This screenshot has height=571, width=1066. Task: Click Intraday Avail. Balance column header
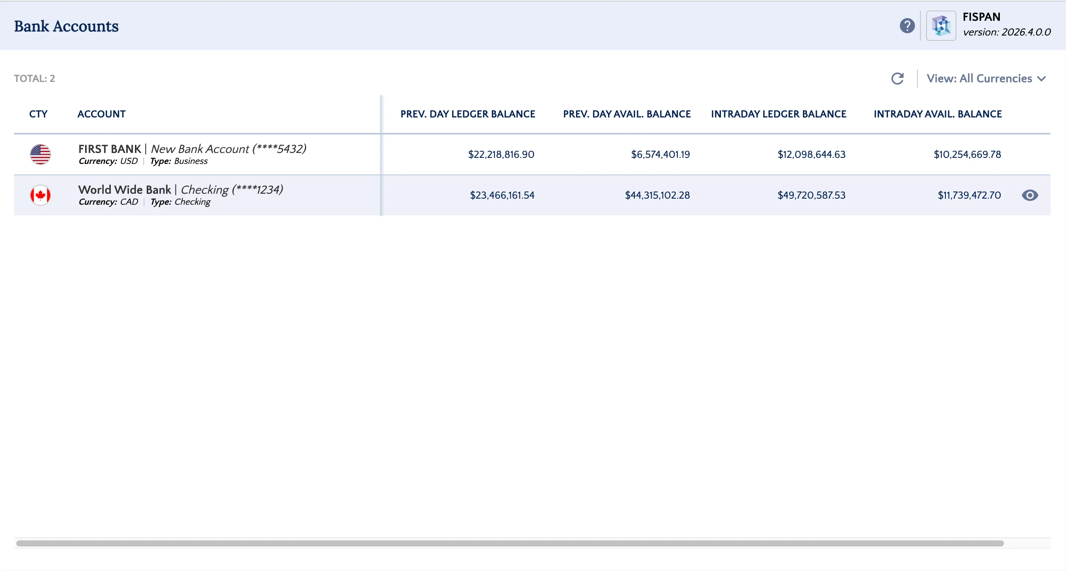coord(938,114)
